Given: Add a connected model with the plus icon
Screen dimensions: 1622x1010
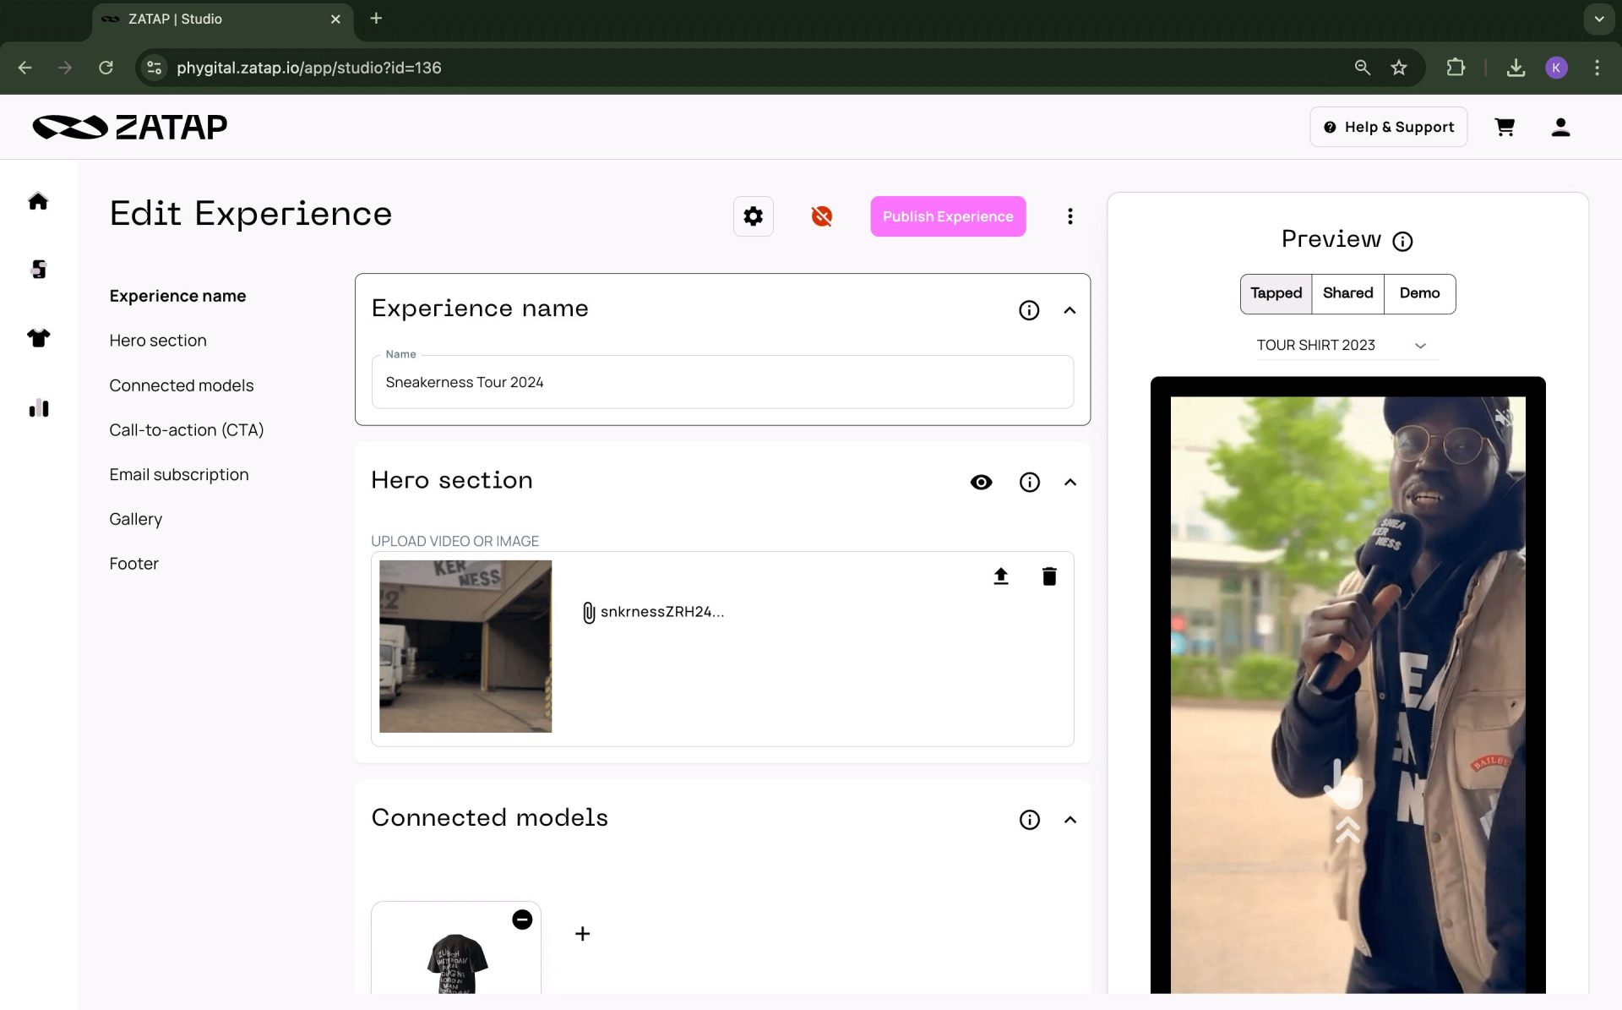Looking at the screenshot, I should [582, 934].
